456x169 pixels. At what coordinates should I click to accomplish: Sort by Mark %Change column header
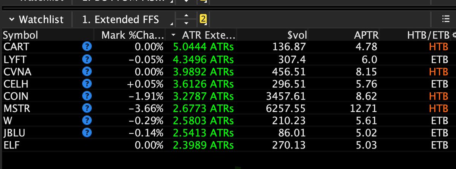tap(133, 35)
